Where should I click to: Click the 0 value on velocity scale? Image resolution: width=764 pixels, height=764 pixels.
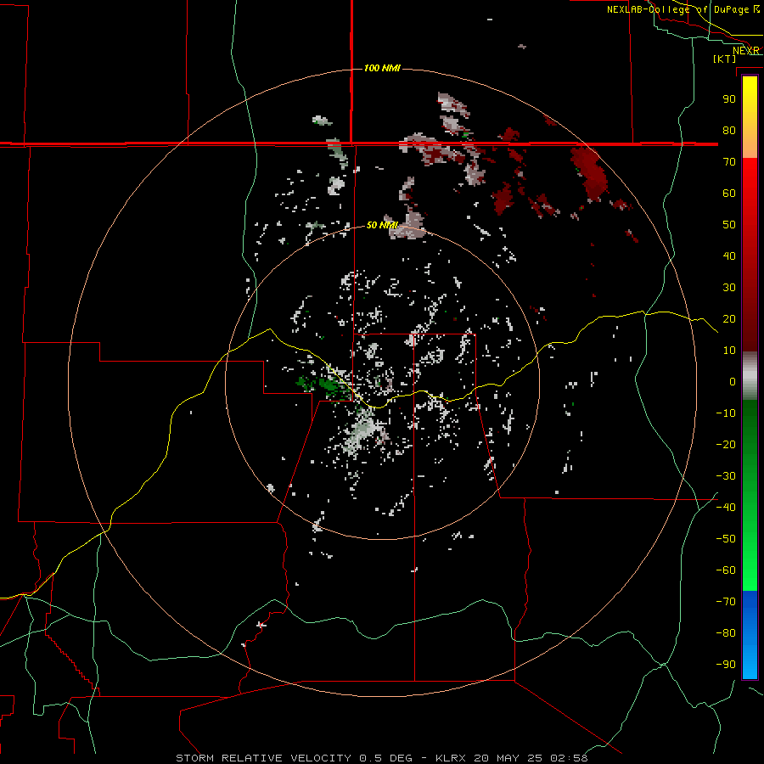733,381
